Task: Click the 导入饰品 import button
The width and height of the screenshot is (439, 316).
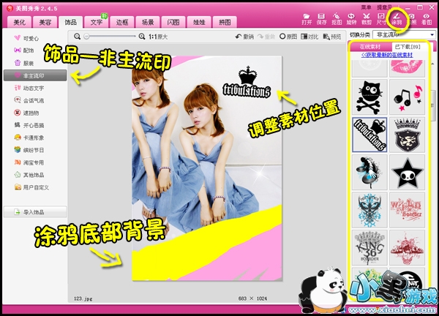Action: (34, 212)
